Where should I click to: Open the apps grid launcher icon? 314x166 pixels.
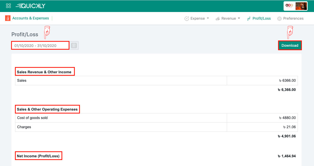[x=8, y=6]
